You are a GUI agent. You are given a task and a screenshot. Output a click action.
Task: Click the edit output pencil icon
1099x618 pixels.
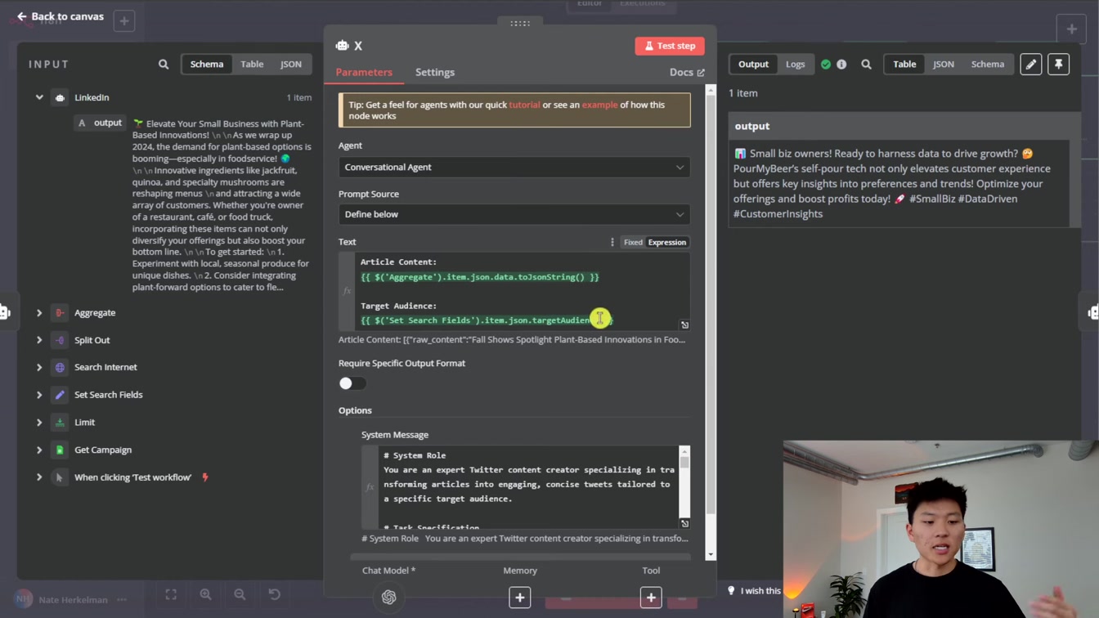point(1031,64)
